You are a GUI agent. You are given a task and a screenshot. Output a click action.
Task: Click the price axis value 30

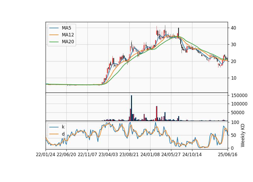point(233,45)
